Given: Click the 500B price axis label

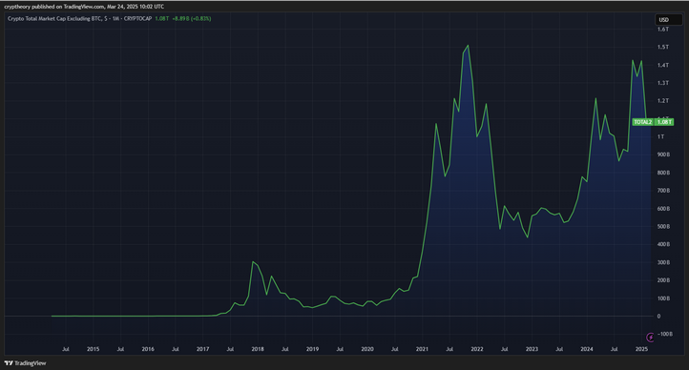Looking at the screenshot, I should [663, 226].
